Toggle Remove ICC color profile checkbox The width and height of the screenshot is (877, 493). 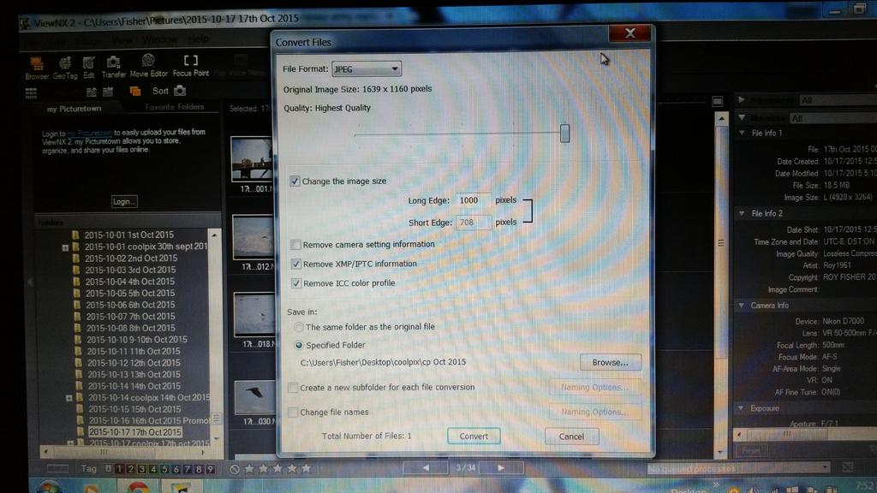(x=295, y=283)
